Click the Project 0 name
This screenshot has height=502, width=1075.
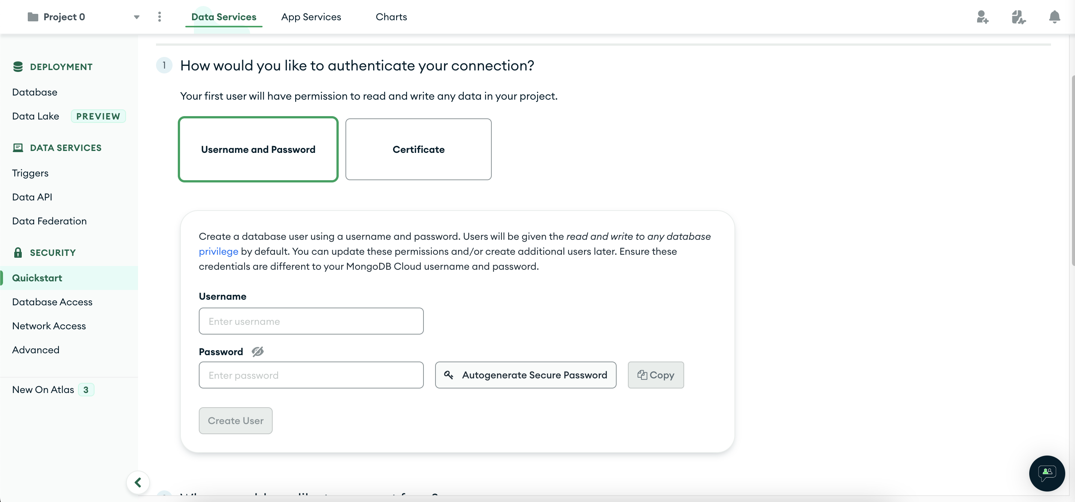[x=64, y=17]
